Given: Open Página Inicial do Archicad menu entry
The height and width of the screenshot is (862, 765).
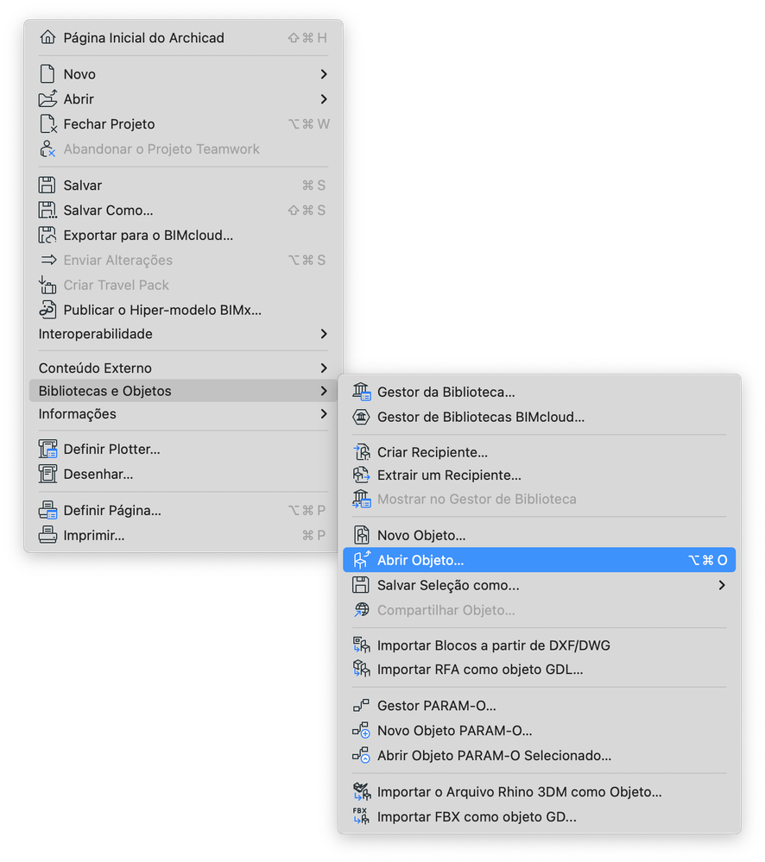Looking at the screenshot, I should 183,37.
